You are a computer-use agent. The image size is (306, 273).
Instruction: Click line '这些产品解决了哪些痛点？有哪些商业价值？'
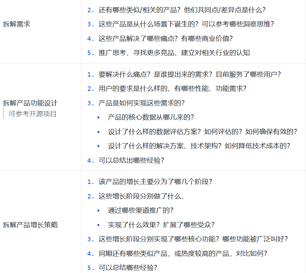(x=166, y=38)
